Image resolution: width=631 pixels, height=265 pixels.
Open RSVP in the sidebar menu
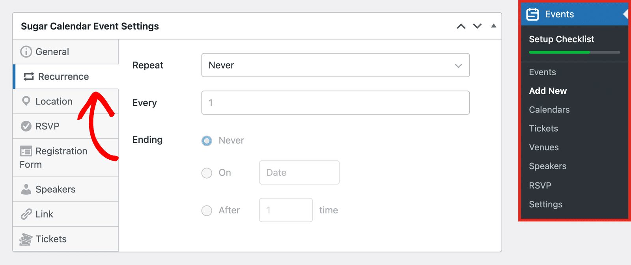click(x=540, y=185)
